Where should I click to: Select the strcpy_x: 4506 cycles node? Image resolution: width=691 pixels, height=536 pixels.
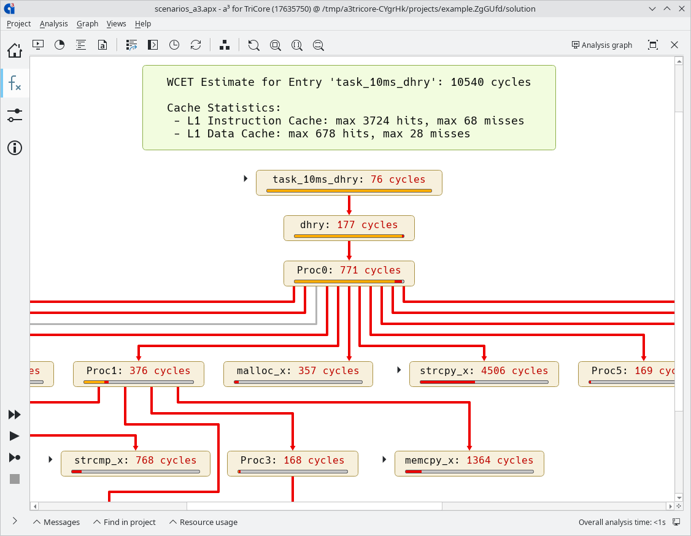(484, 374)
